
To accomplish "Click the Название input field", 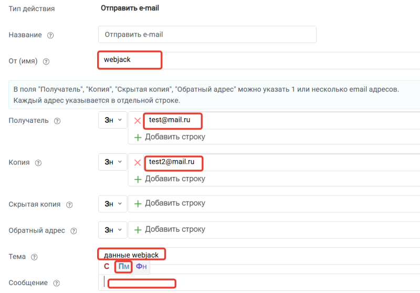I will [x=207, y=34].
